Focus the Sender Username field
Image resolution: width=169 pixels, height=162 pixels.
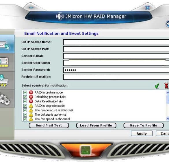click(x=116, y=63)
